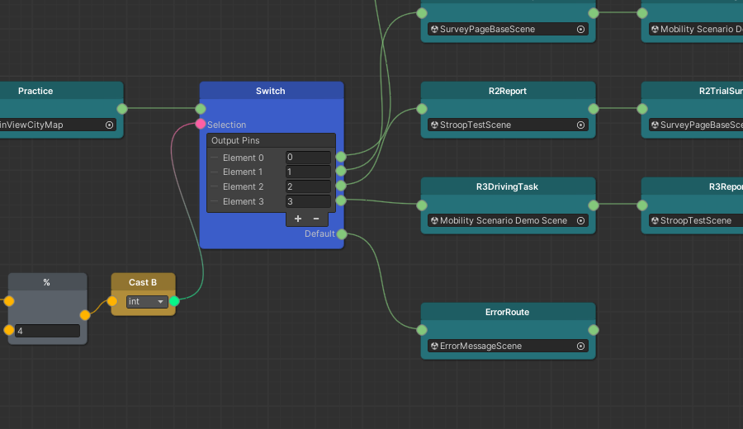Open object picker in R3DrivingTask node

point(580,220)
